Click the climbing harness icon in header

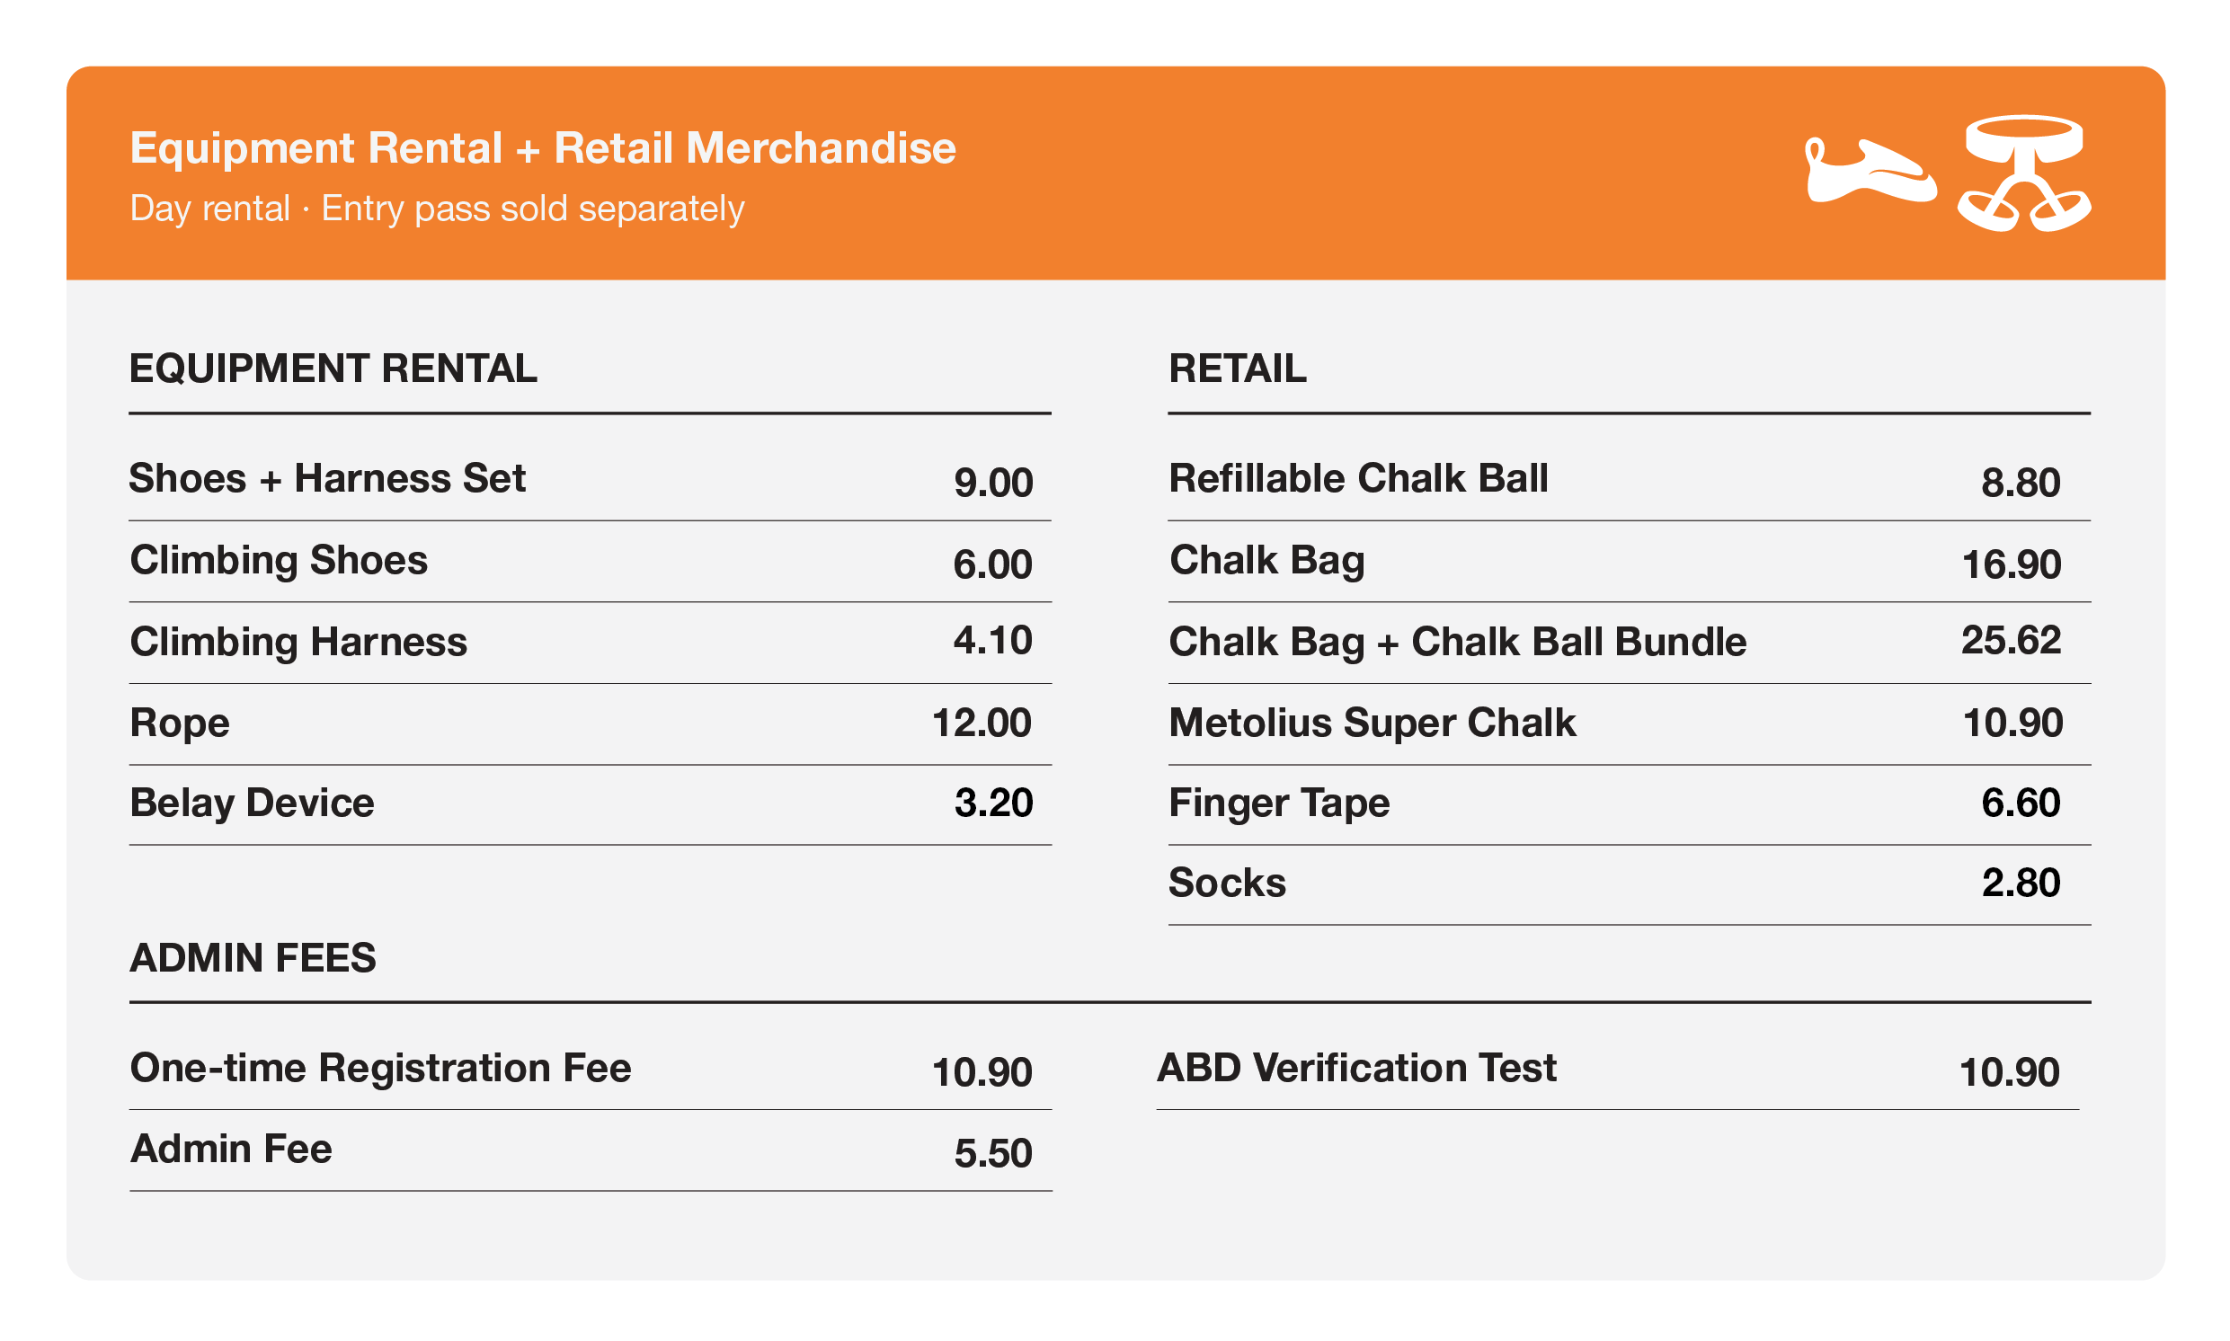(x=2024, y=173)
